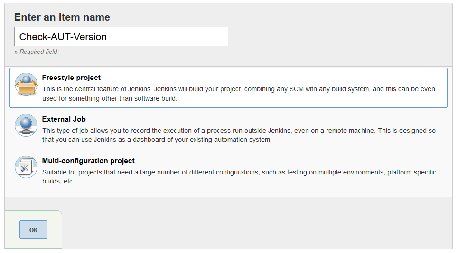Select the Freestyle project box icon

(26, 85)
